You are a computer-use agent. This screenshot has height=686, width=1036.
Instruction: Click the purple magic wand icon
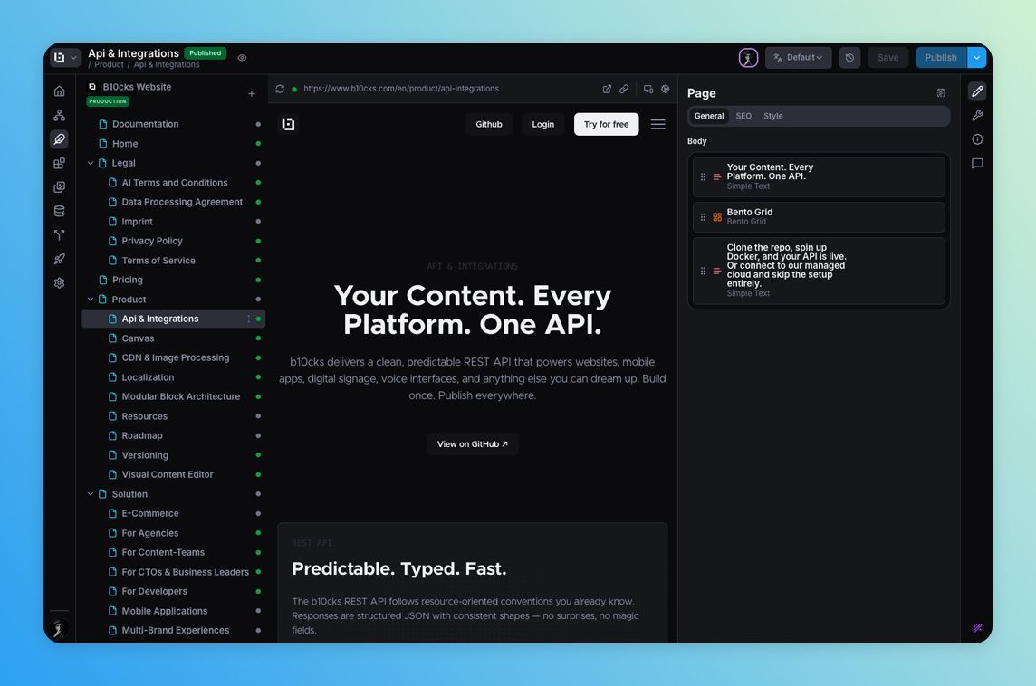pyautogui.click(x=977, y=628)
